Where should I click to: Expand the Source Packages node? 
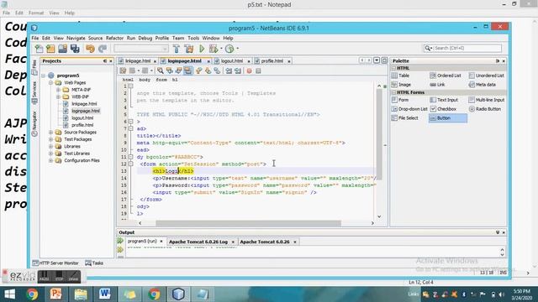coord(50,133)
